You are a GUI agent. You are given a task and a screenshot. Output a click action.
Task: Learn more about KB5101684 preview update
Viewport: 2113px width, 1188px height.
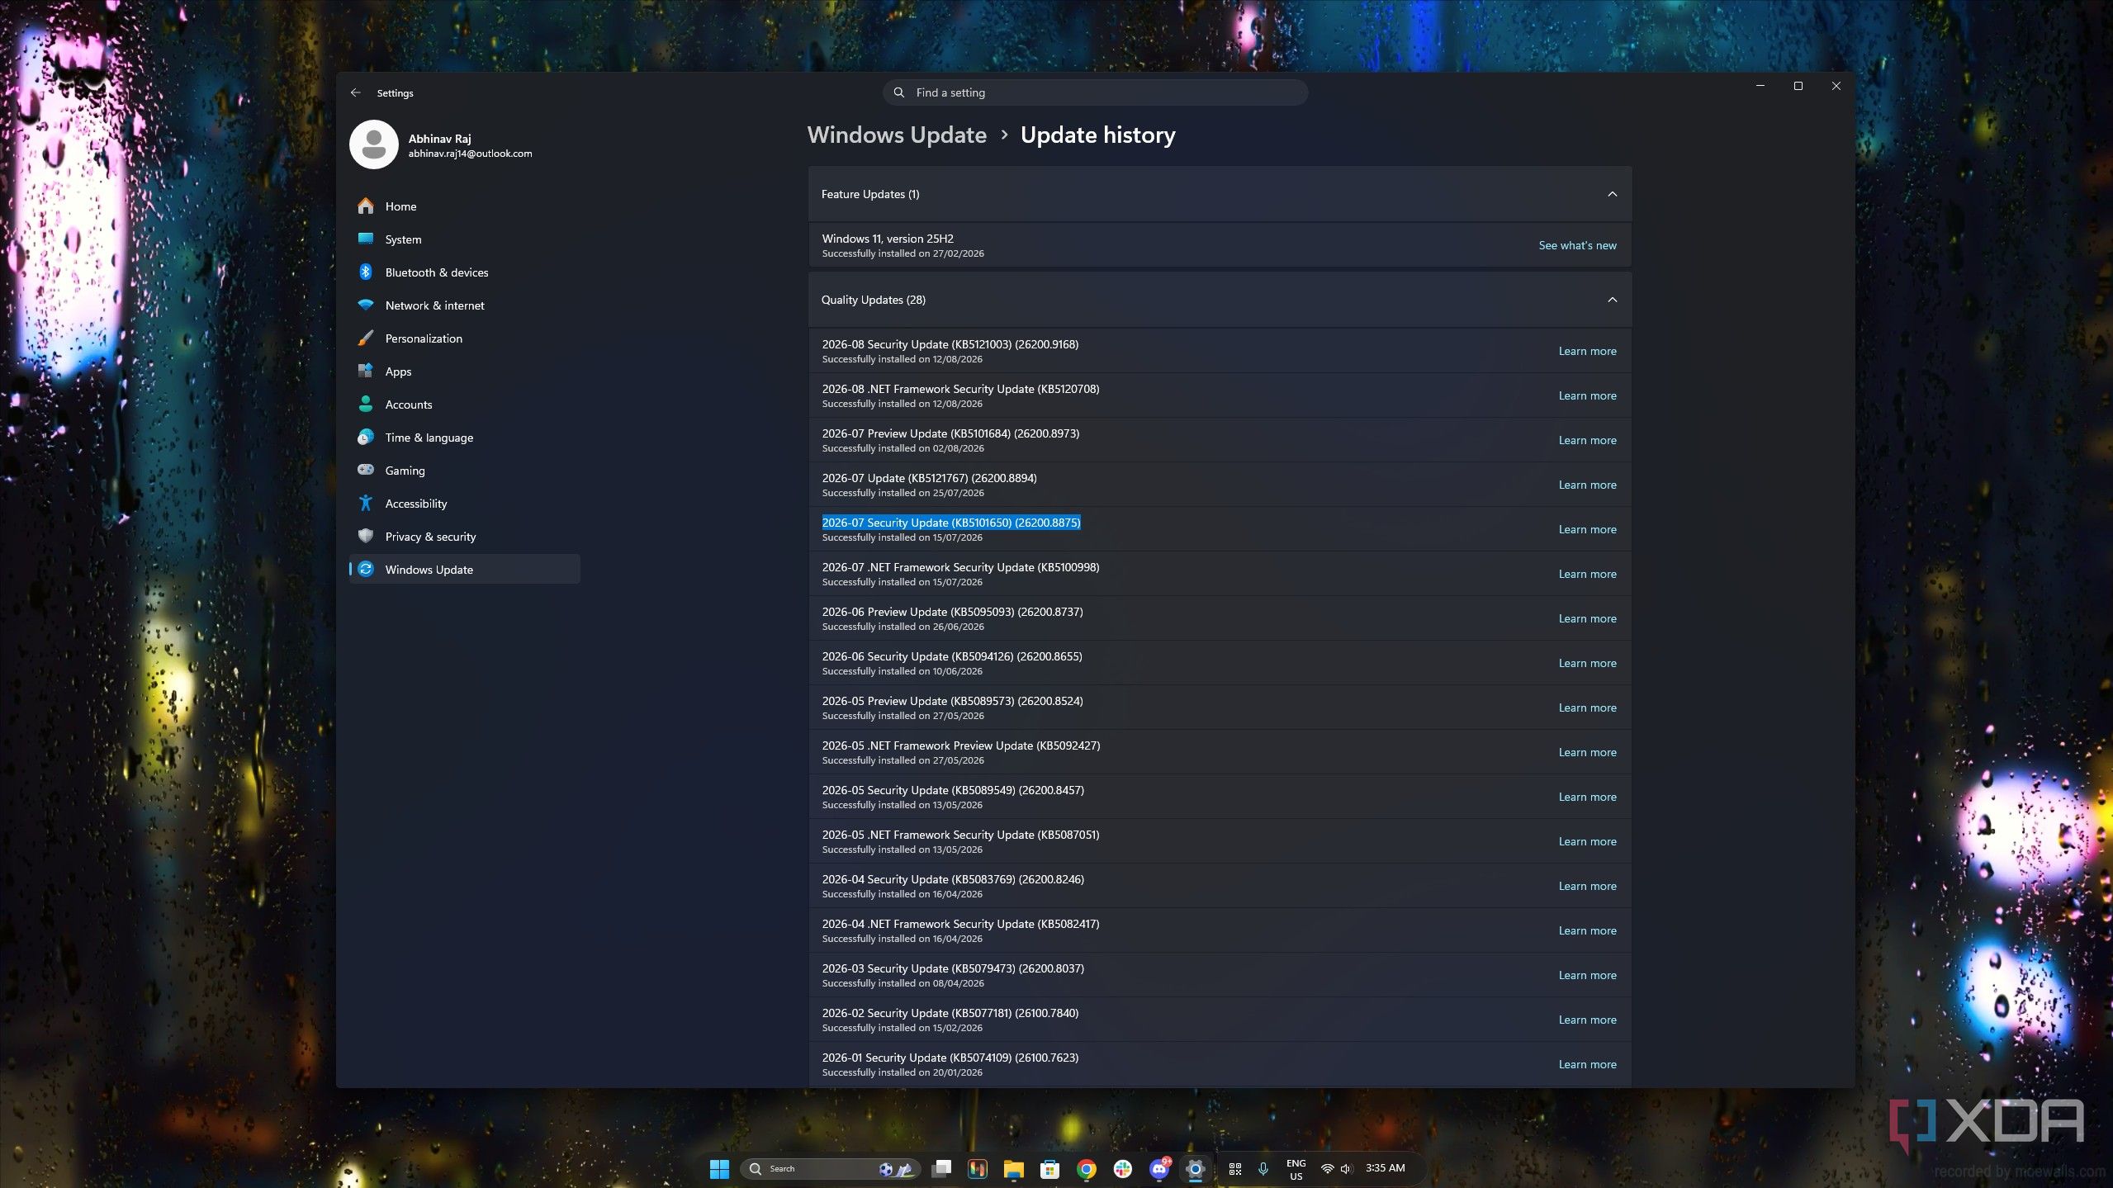[x=1587, y=440]
